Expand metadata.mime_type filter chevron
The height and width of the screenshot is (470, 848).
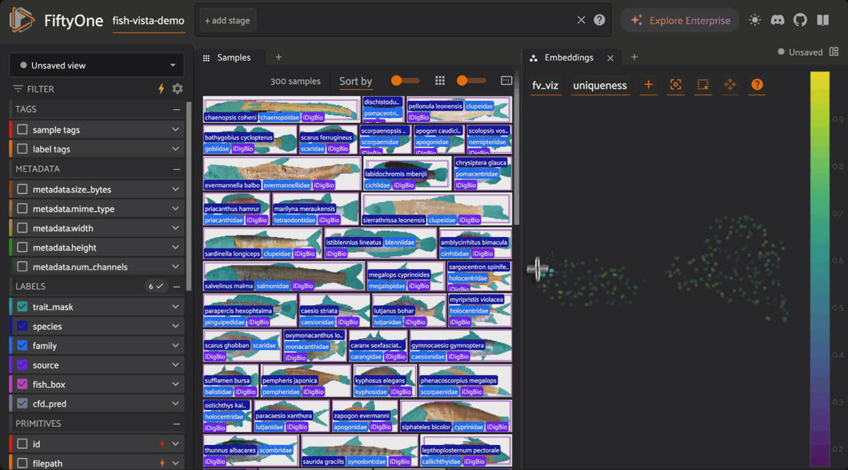click(x=175, y=209)
